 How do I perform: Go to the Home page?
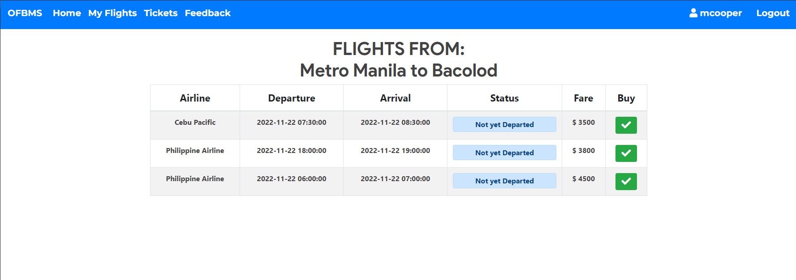click(67, 13)
